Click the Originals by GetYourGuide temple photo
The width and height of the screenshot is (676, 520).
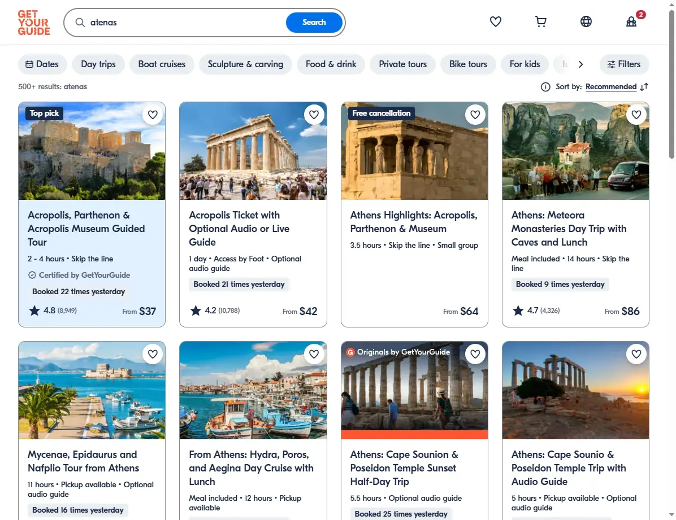point(414,390)
